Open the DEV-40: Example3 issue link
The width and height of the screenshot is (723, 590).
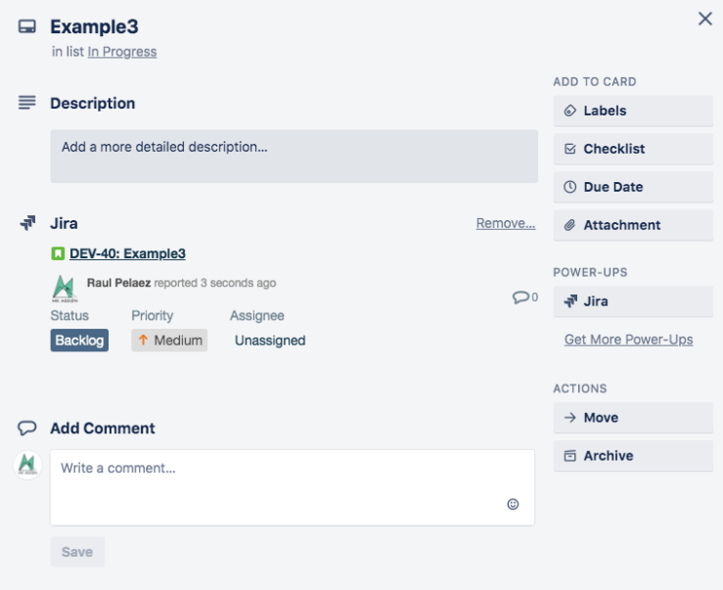tap(127, 253)
